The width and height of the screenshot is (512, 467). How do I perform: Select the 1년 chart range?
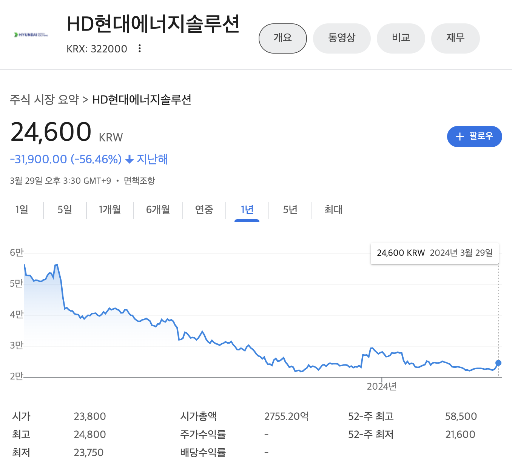(x=247, y=209)
